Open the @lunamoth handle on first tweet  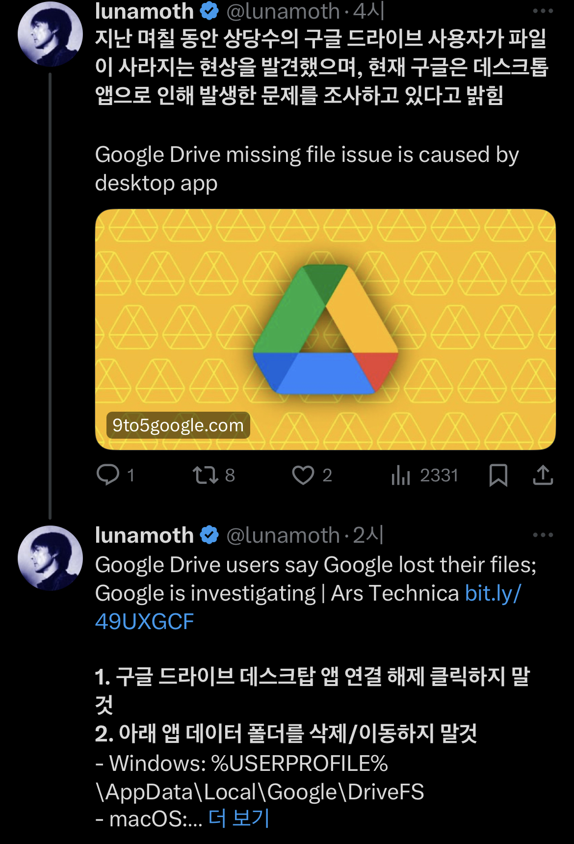(283, 11)
